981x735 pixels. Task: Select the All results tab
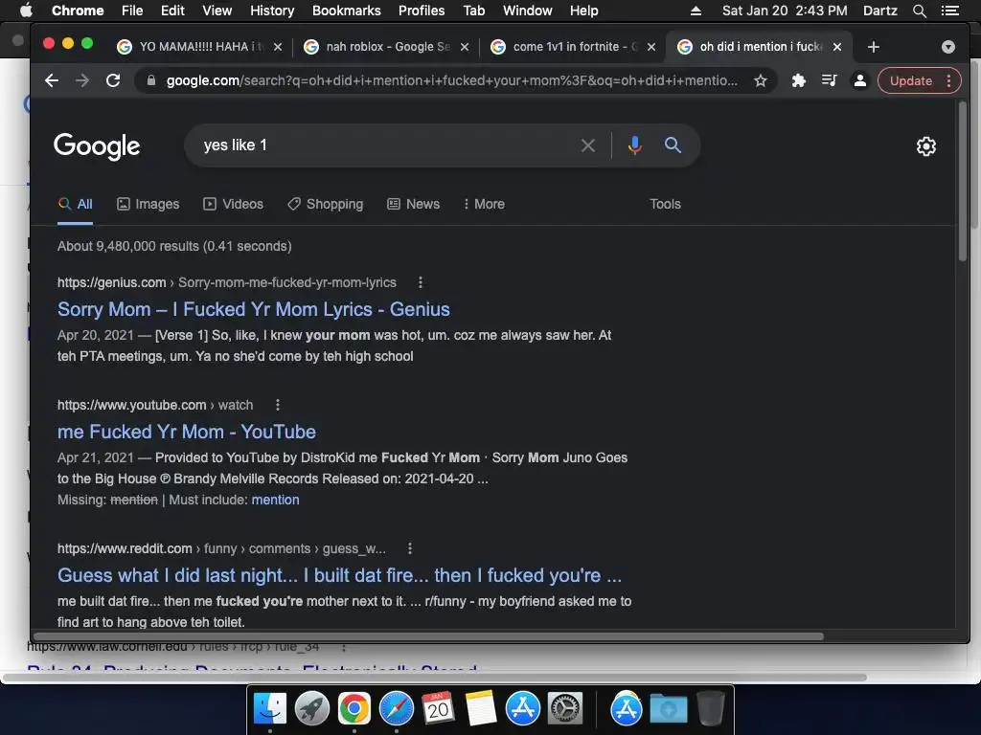75,205
